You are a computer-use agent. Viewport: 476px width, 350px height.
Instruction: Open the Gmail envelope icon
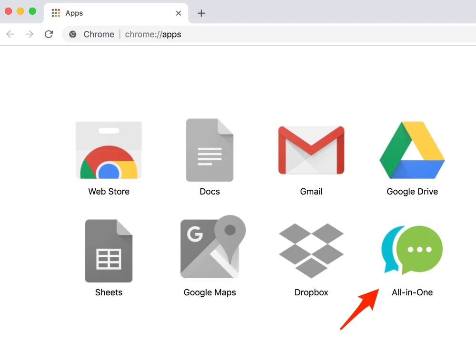coord(311,150)
